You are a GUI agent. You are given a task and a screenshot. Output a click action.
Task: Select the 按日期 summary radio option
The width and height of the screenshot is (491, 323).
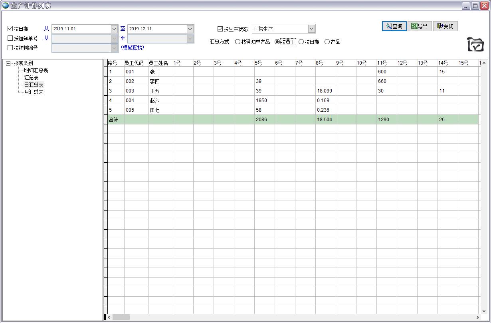click(301, 42)
